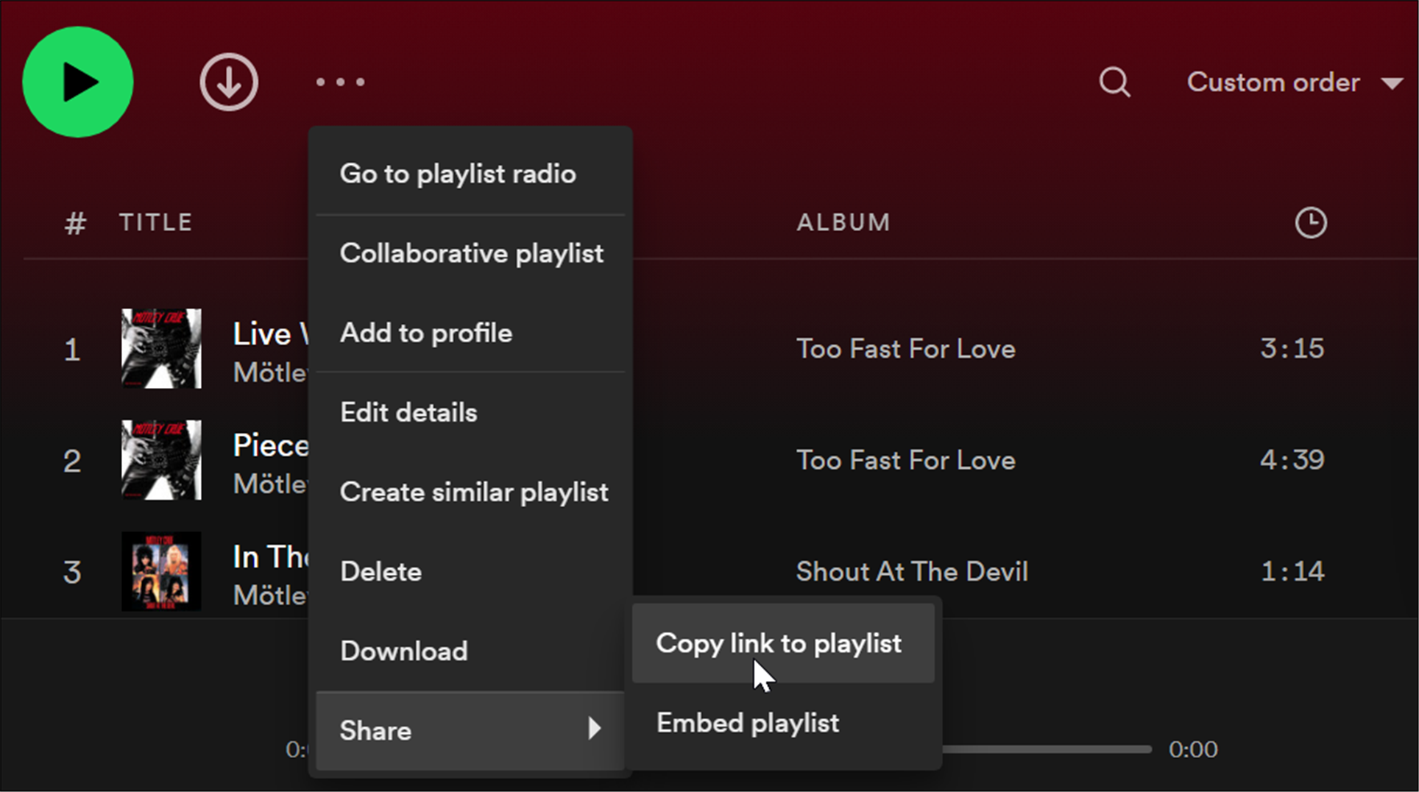Click the clock icon above the duration column
This screenshot has height=792, width=1419.
point(1311,222)
